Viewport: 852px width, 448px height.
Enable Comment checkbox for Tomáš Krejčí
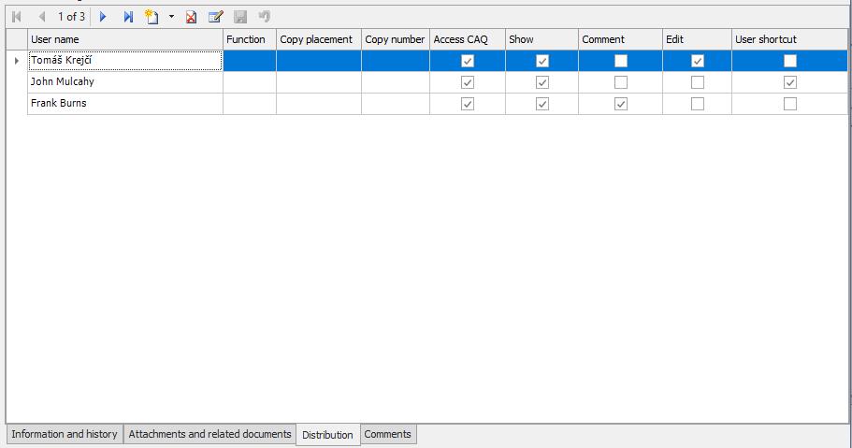click(x=620, y=61)
